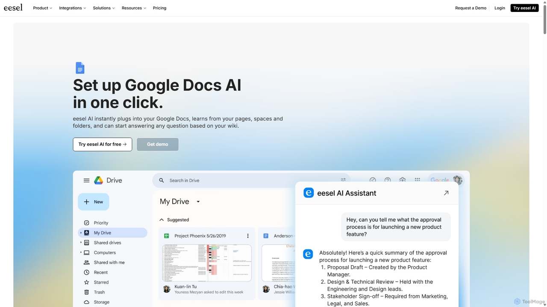Click the search magnifier in Drive
The image size is (547, 307).
[162, 180]
